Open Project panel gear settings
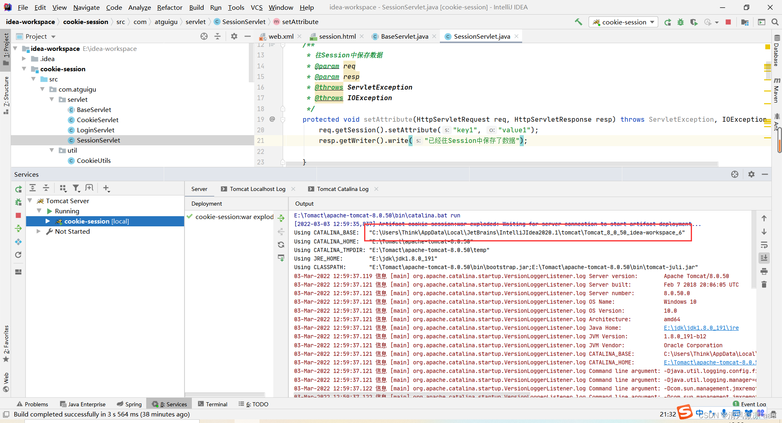The image size is (782, 423). click(234, 36)
